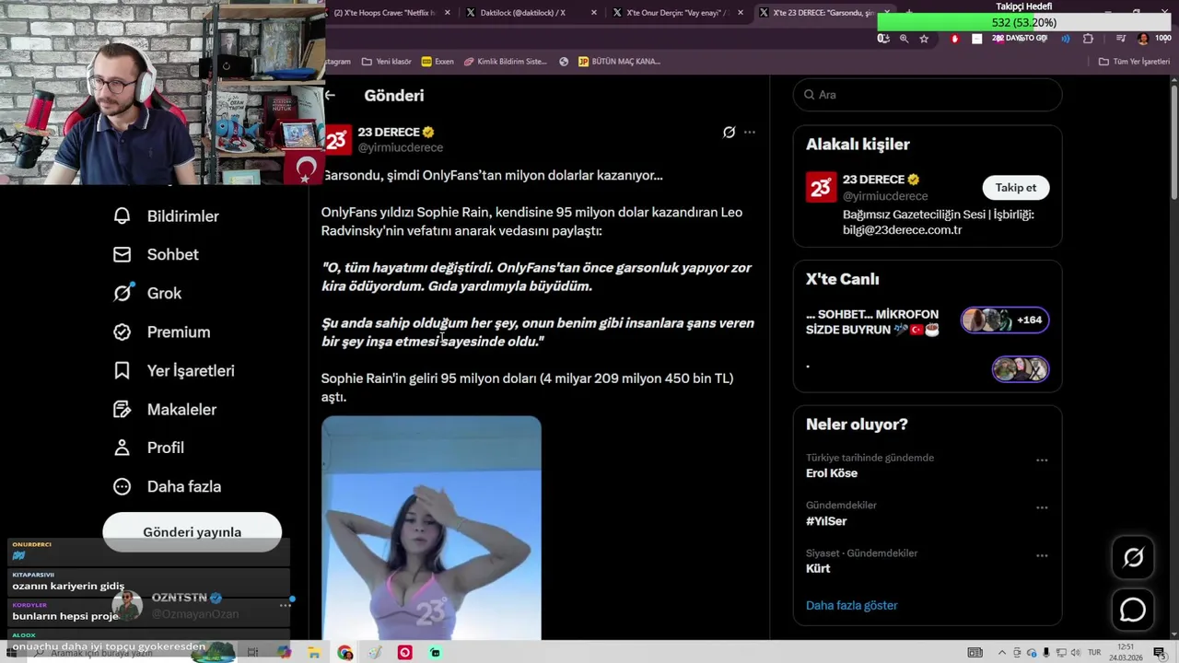Open second live space avatar group
The height and width of the screenshot is (663, 1179).
tap(1021, 369)
